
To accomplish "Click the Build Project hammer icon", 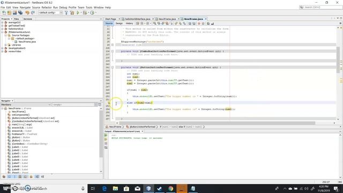I will tap(66, 13).
